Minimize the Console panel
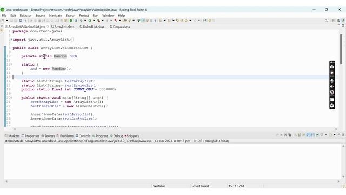The height and width of the screenshot is (195, 346). click(x=339, y=135)
